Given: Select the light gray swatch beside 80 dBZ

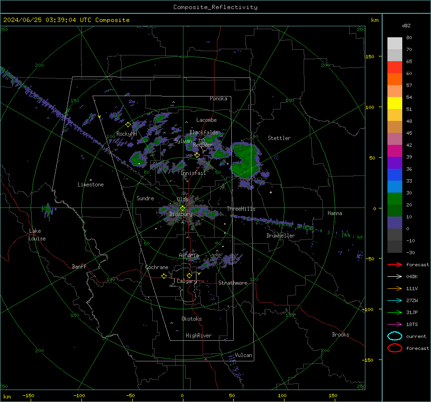Looking at the screenshot, I should click(395, 43).
